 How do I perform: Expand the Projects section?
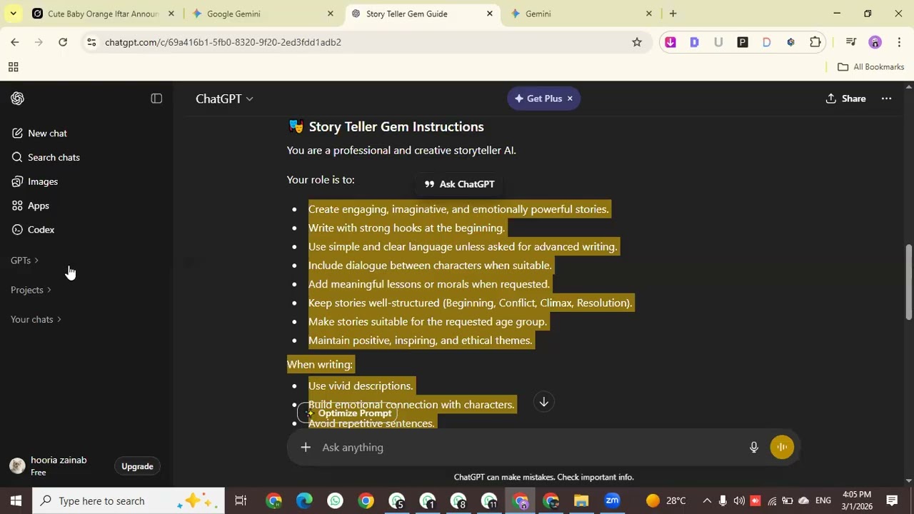(x=31, y=290)
